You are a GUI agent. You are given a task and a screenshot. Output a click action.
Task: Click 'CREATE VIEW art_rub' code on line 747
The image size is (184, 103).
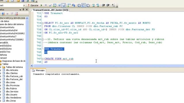point(59,59)
